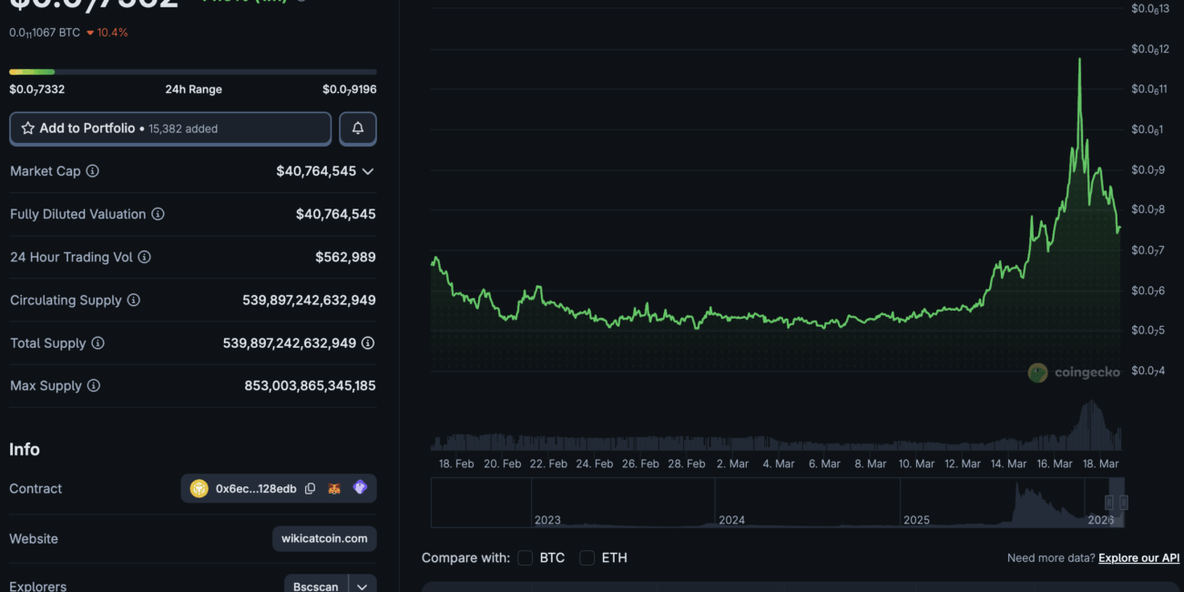Open the Fully Diluted Valuation info tooltip
This screenshot has height=592, width=1184.
coord(158,214)
